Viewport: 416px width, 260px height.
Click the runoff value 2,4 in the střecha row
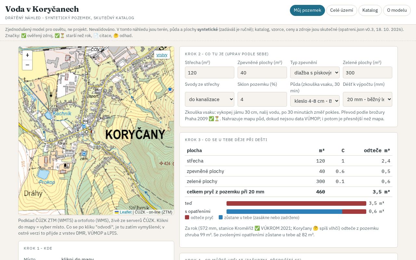(x=386, y=161)
